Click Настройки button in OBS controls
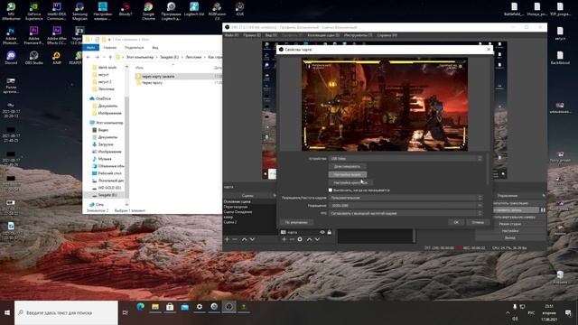Screen dimensions: 578x325 pos(510,231)
